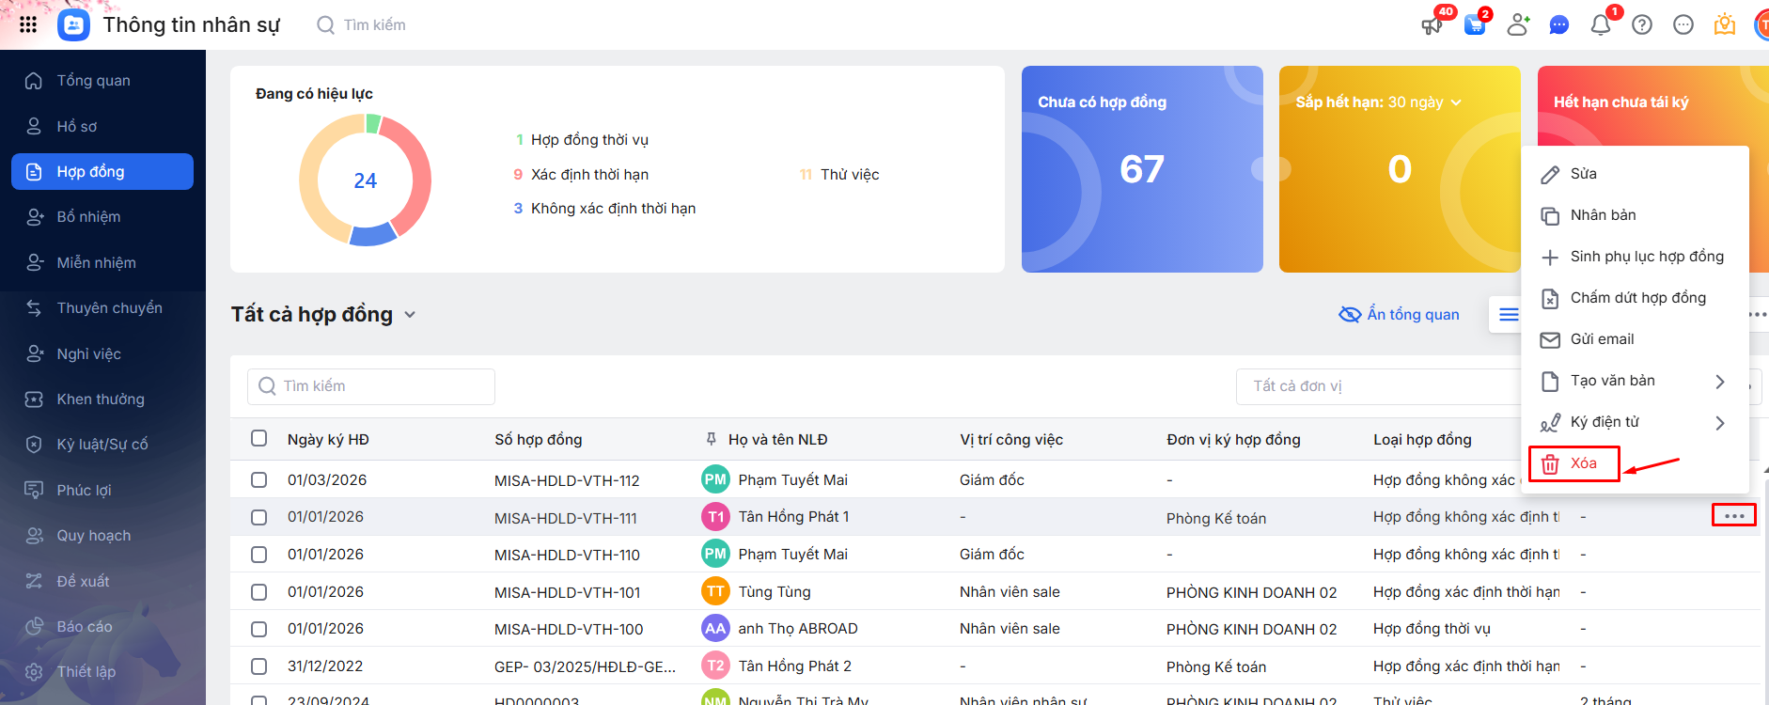Click the add user icon in header

click(x=1517, y=25)
